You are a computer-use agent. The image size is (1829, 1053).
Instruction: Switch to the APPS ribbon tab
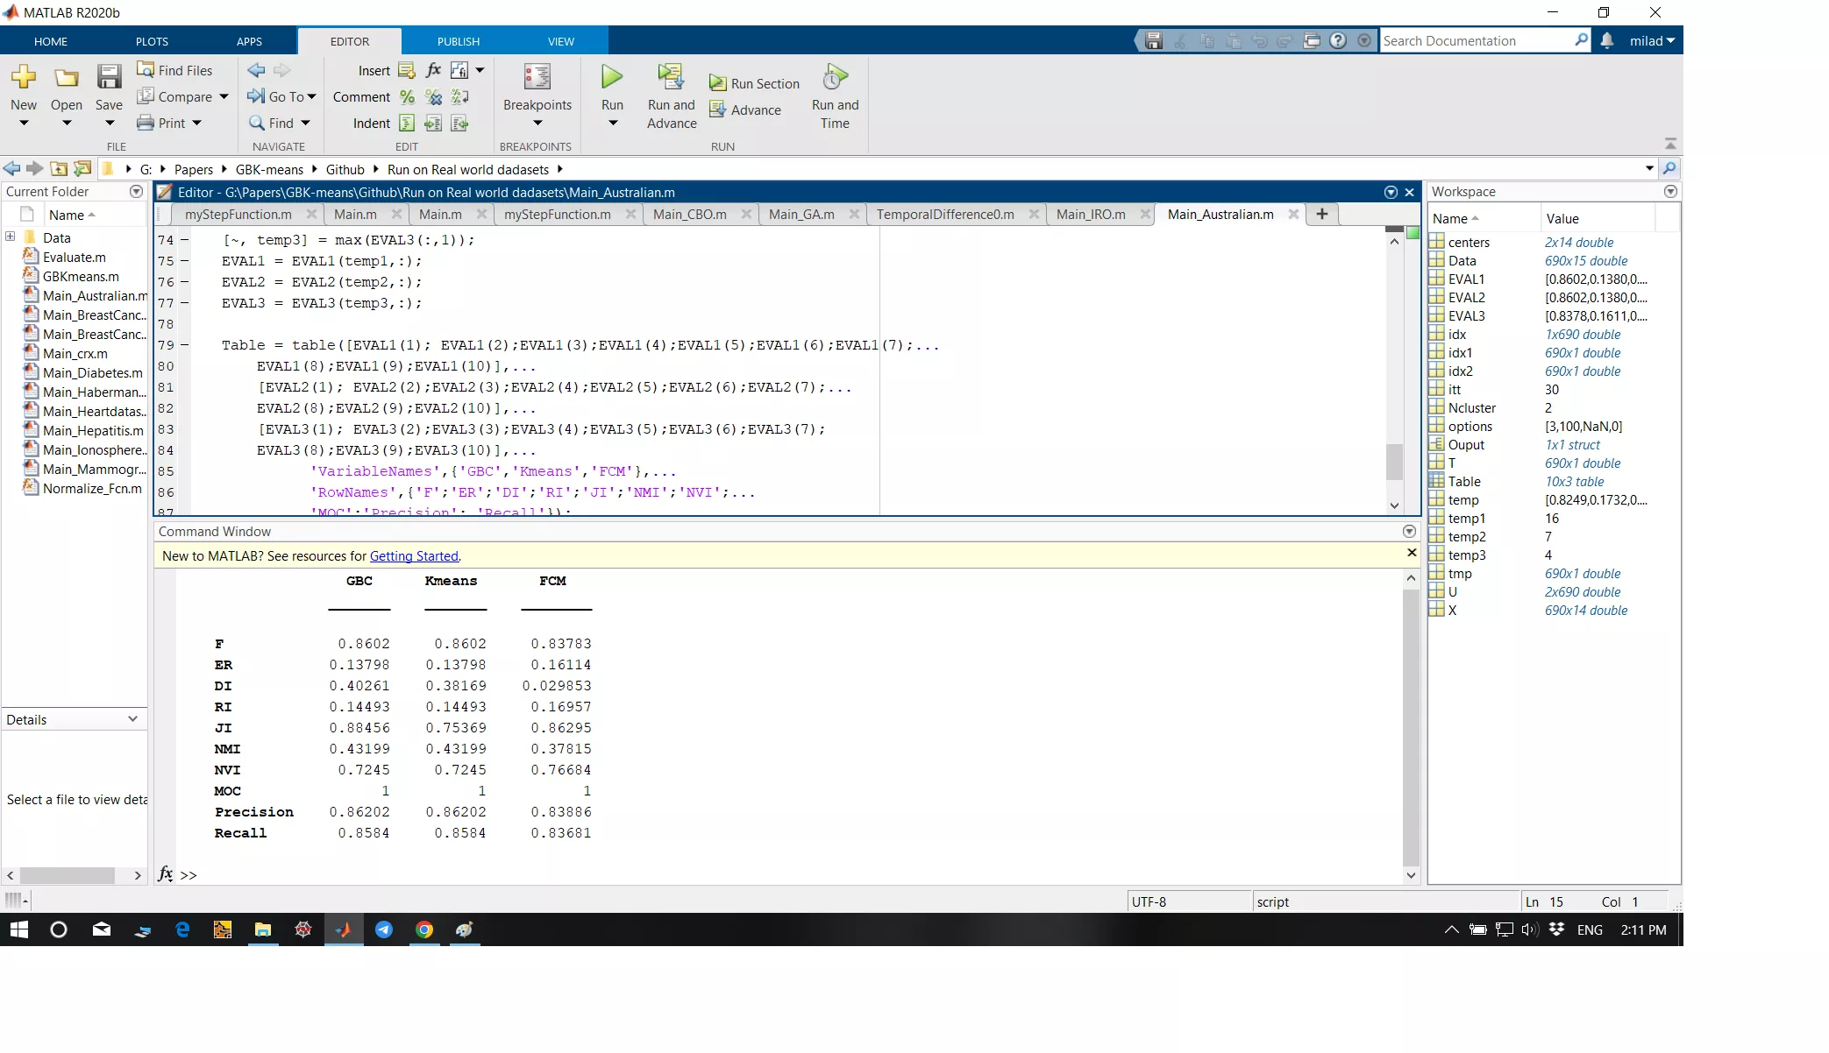tap(249, 41)
